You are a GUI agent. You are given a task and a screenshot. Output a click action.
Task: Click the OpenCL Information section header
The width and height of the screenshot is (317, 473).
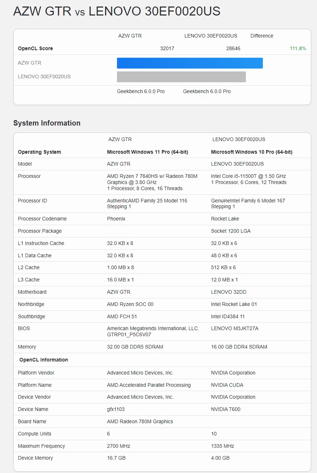[44, 360]
